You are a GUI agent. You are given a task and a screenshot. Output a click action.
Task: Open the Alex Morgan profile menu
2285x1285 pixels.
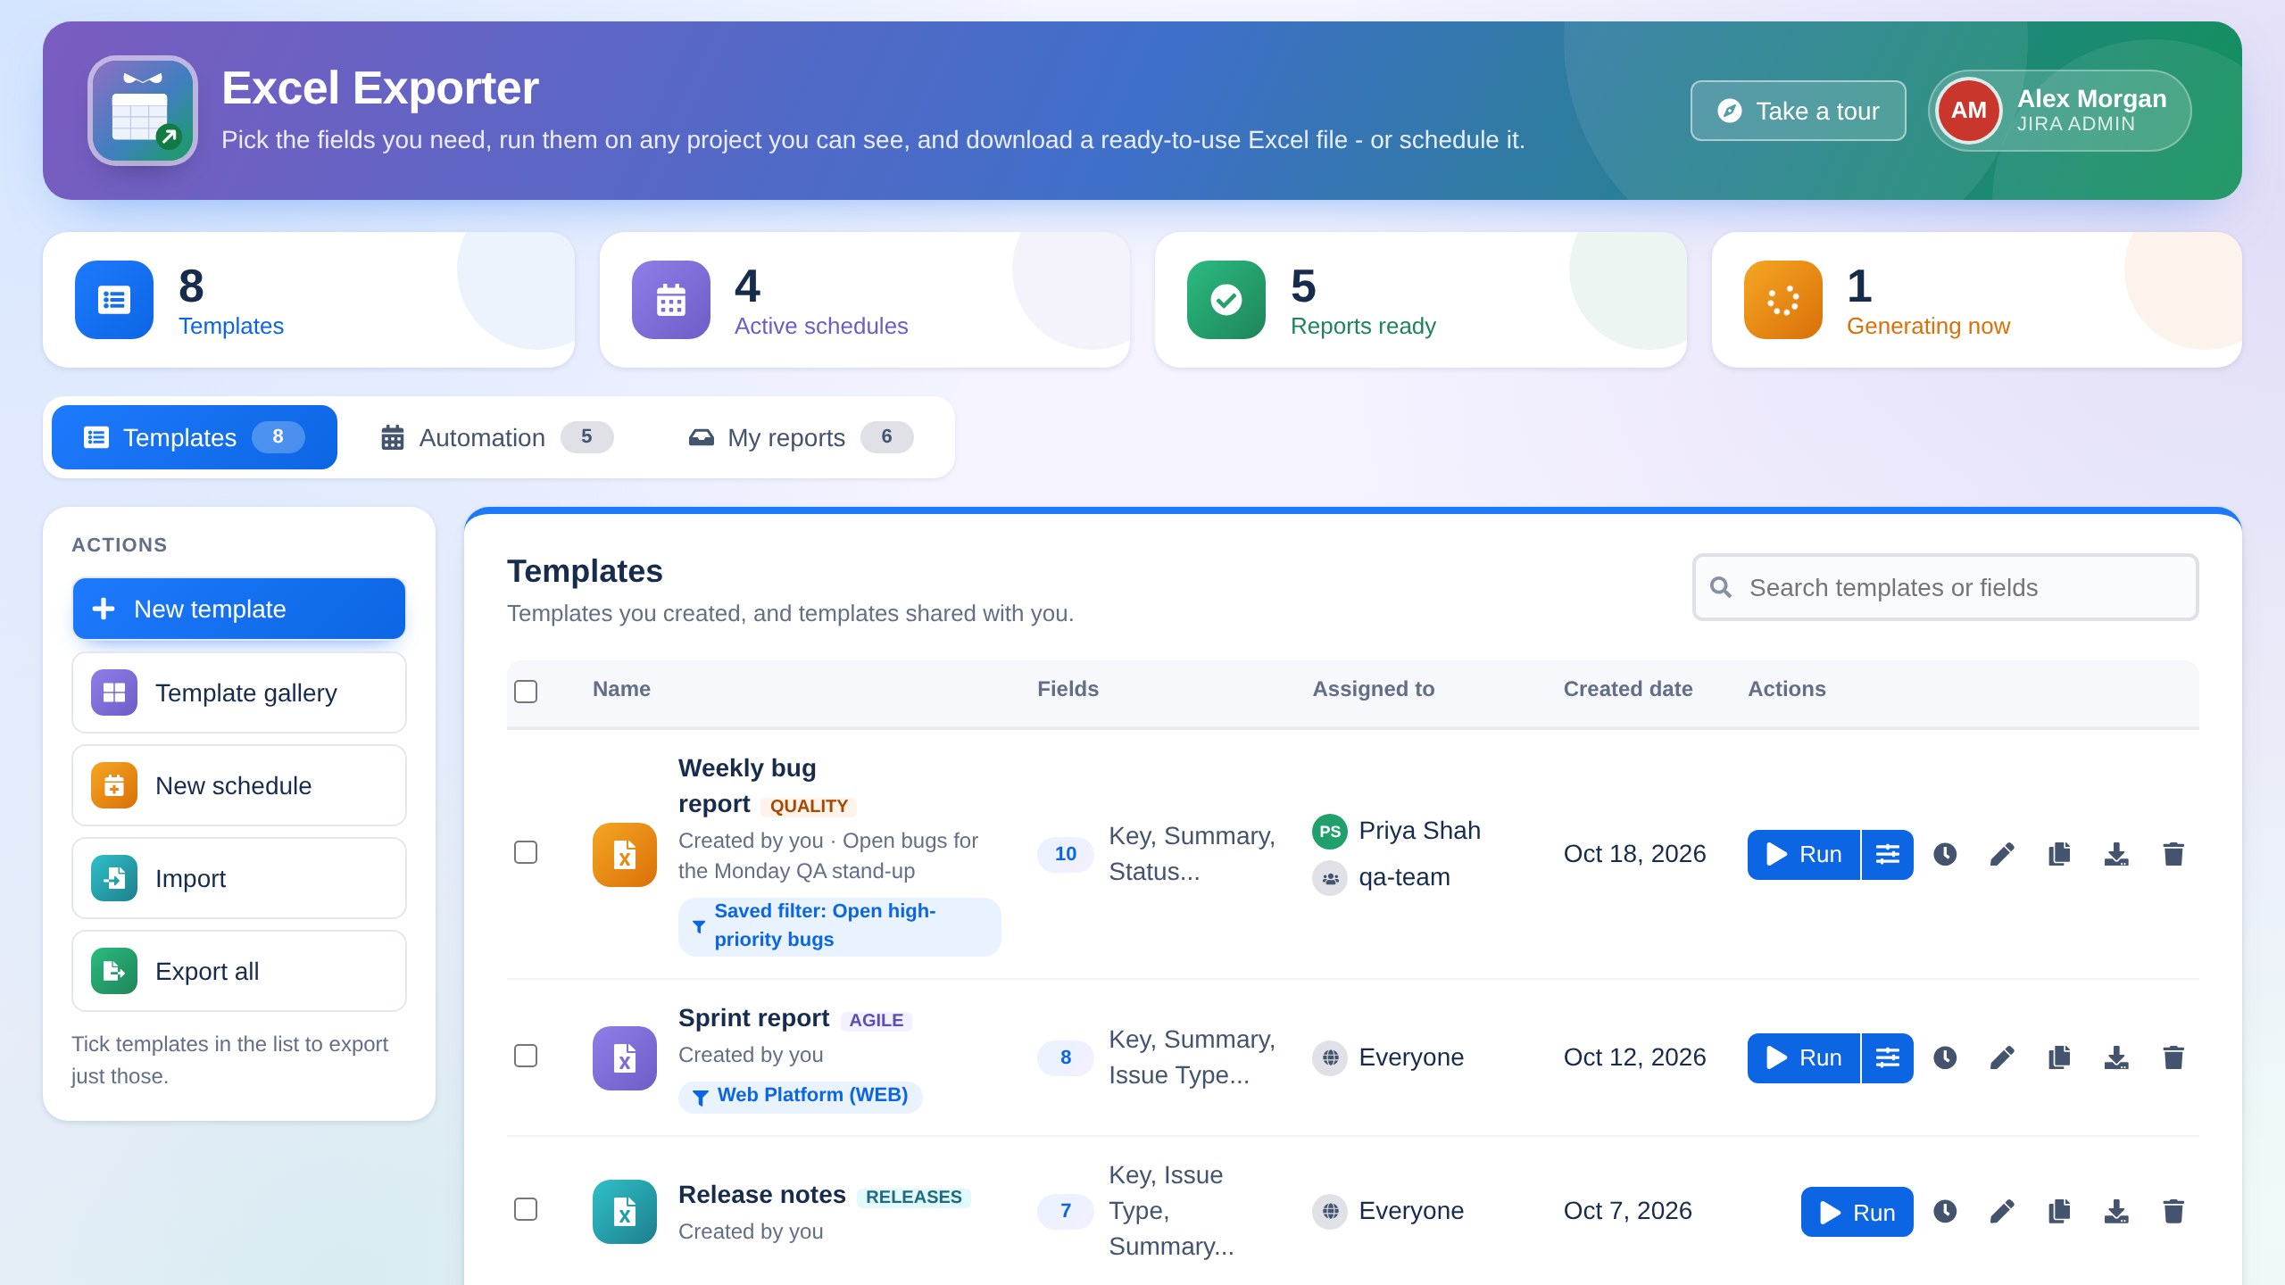pyautogui.click(x=2059, y=111)
